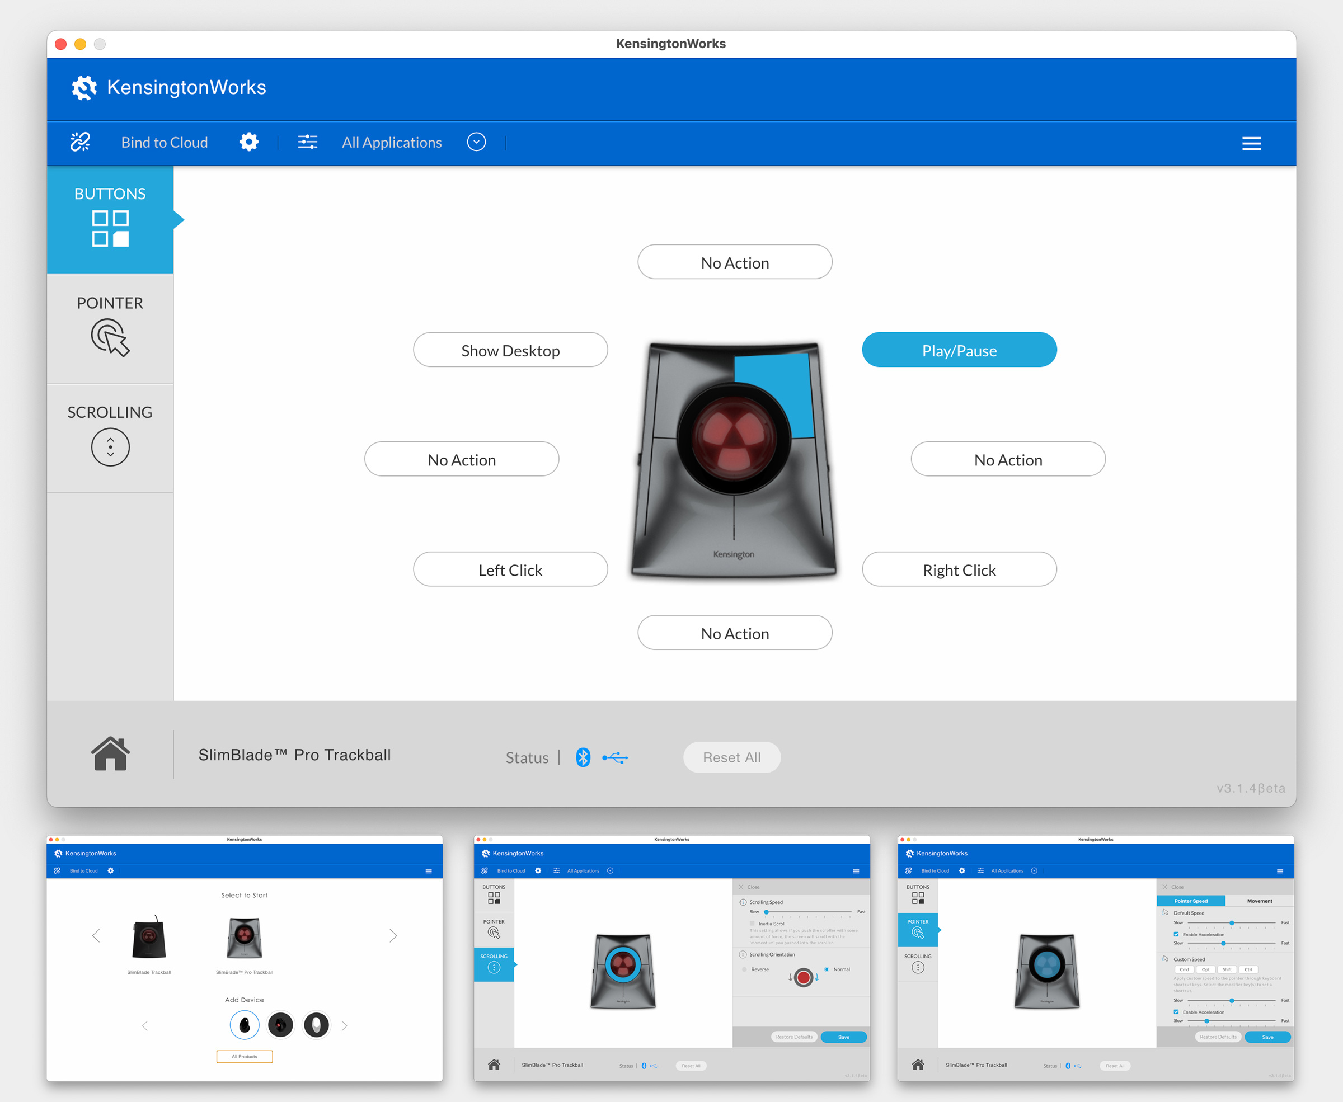Select the Reverse scrolling orientation radio

[x=744, y=969]
